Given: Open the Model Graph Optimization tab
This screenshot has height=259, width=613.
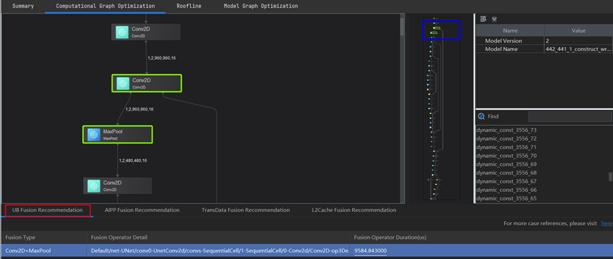Looking at the screenshot, I should coord(261,6).
